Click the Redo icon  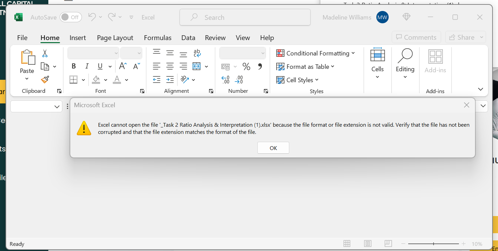(x=112, y=17)
